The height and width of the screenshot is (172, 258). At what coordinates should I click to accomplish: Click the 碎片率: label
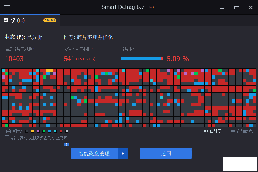[x=127, y=49]
